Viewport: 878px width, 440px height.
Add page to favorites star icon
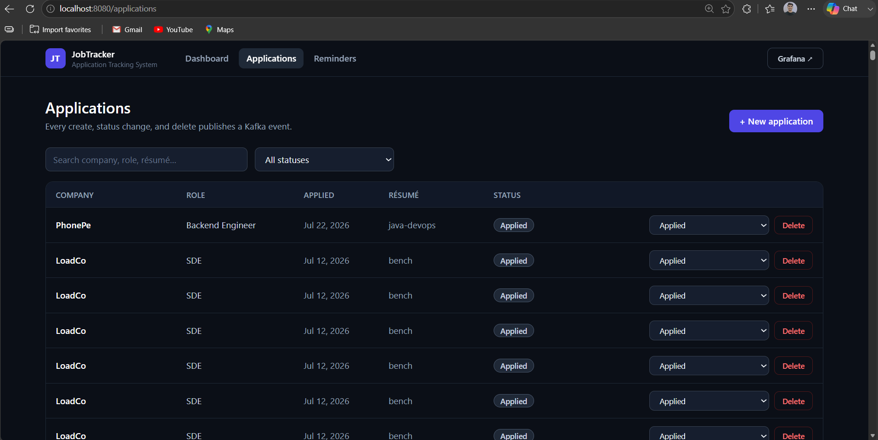pos(726,9)
